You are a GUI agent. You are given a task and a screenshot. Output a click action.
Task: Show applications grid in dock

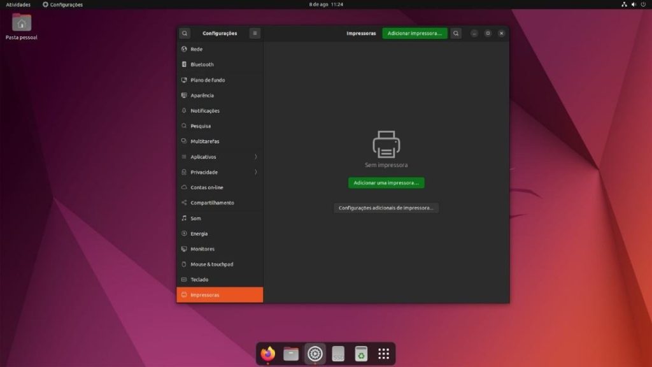383,354
